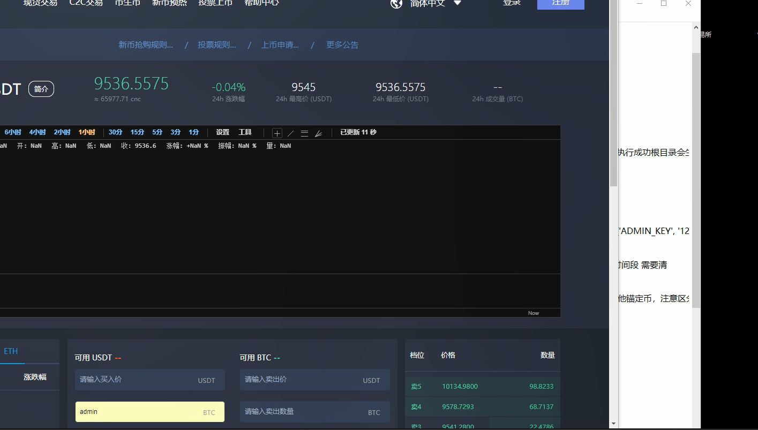Toggle the 4小时 chart timeframe
The width and height of the screenshot is (758, 430).
coord(37,132)
